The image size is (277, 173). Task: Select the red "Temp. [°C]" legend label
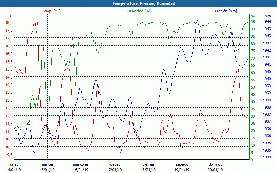pyautogui.click(x=51, y=11)
